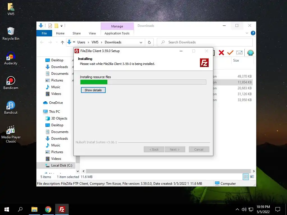Open the Share ribbon tab
Screen dimensions: 287x215
(77, 33)
